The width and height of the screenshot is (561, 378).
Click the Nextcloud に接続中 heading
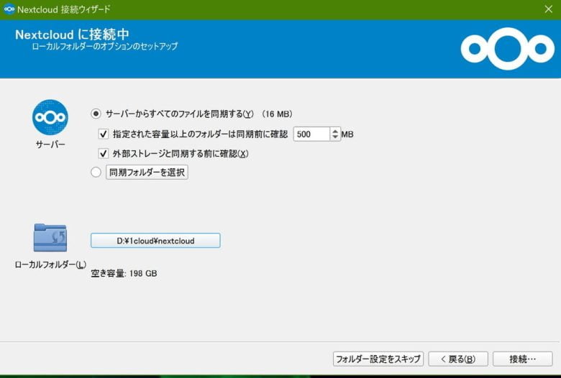point(72,34)
